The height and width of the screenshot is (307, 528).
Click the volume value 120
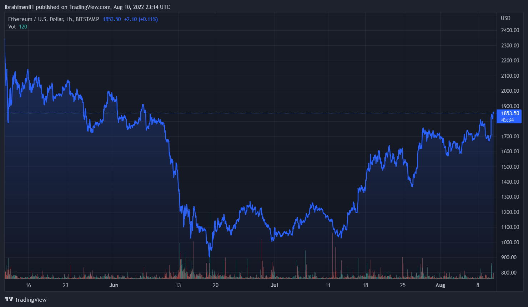point(23,27)
